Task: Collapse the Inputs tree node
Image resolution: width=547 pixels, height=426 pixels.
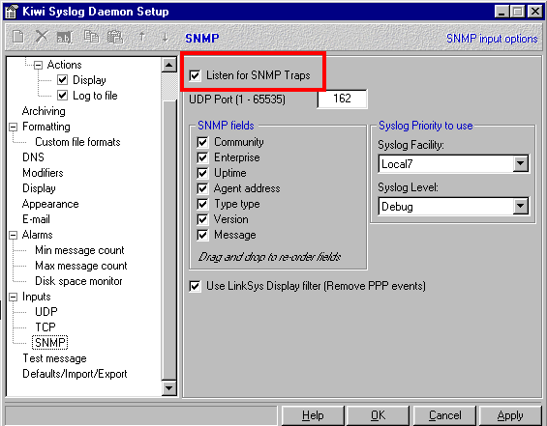Action: coord(13,297)
